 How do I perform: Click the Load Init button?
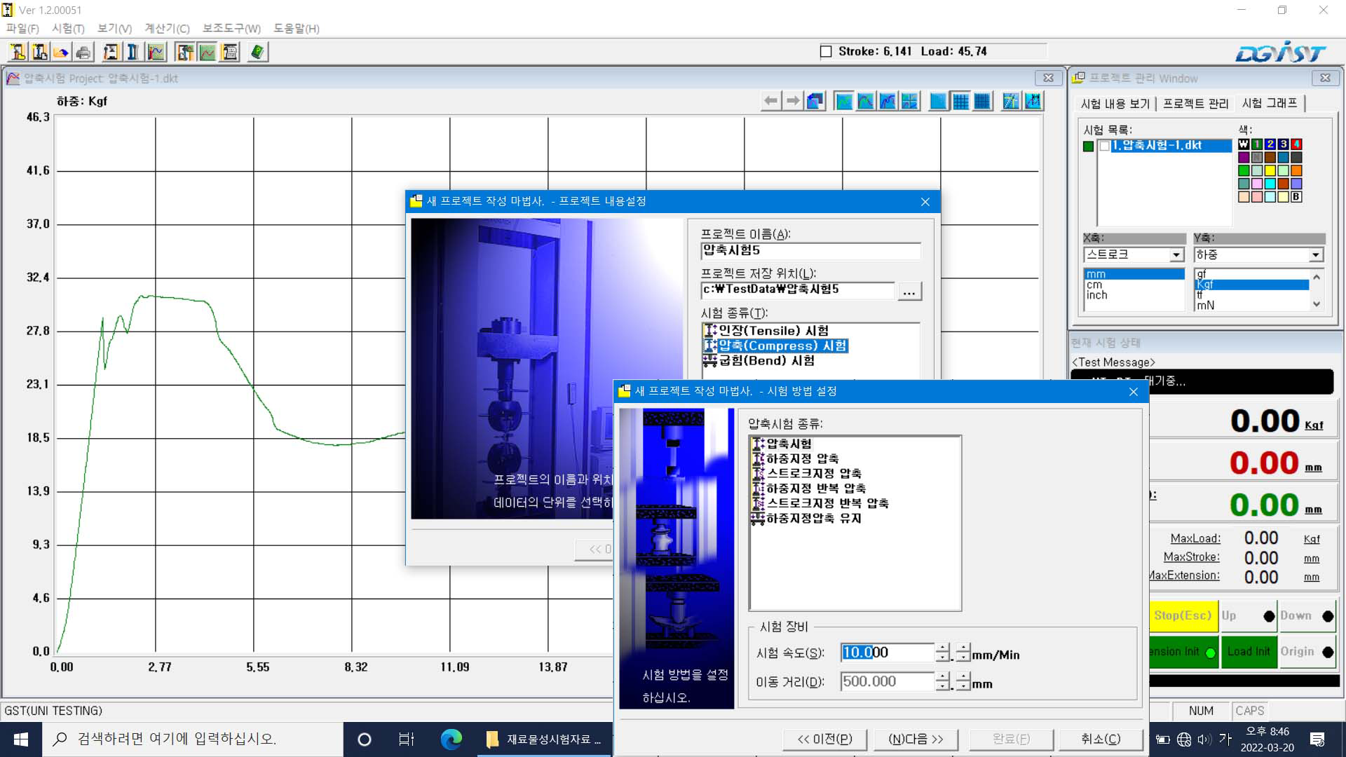(1248, 652)
